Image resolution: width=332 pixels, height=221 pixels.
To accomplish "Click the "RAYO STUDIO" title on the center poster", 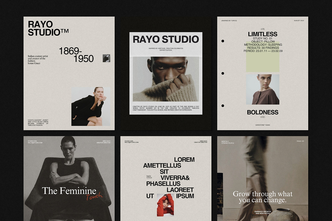I will pyautogui.click(x=166, y=40).
